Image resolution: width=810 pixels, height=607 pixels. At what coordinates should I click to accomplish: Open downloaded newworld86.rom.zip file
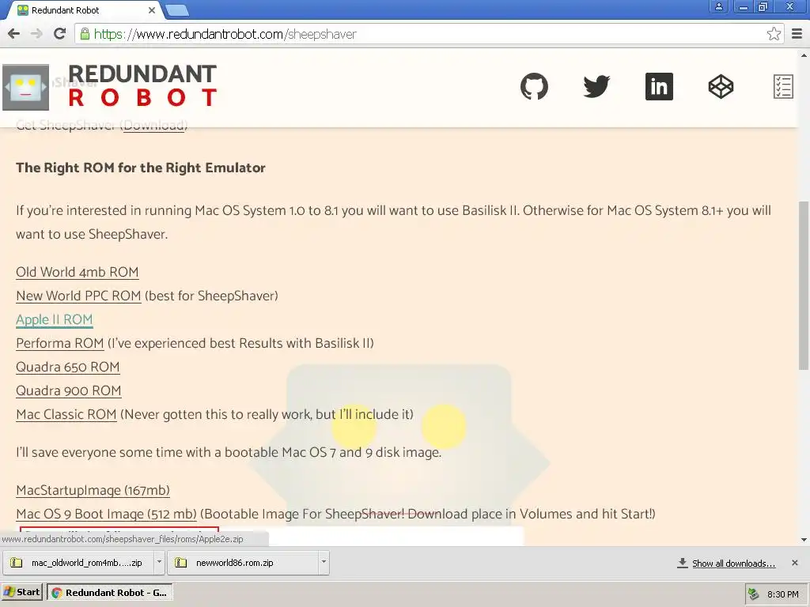(x=243, y=563)
